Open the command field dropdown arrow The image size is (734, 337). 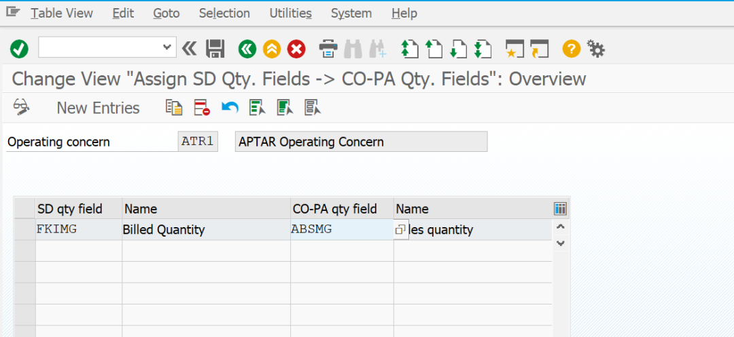coord(167,47)
